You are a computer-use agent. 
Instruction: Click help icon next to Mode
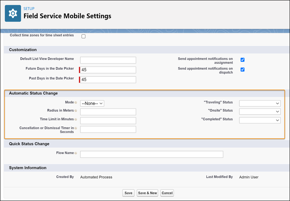[x=76, y=102]
